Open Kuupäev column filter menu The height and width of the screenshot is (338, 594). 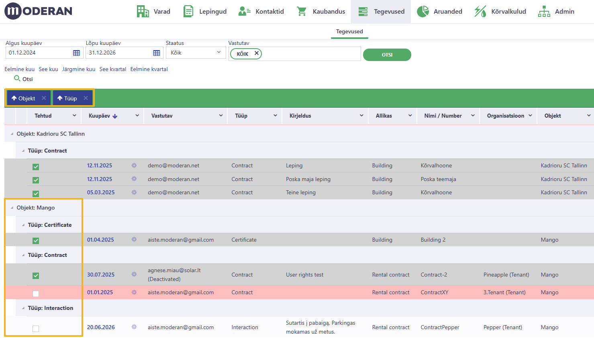pos(137,116)
